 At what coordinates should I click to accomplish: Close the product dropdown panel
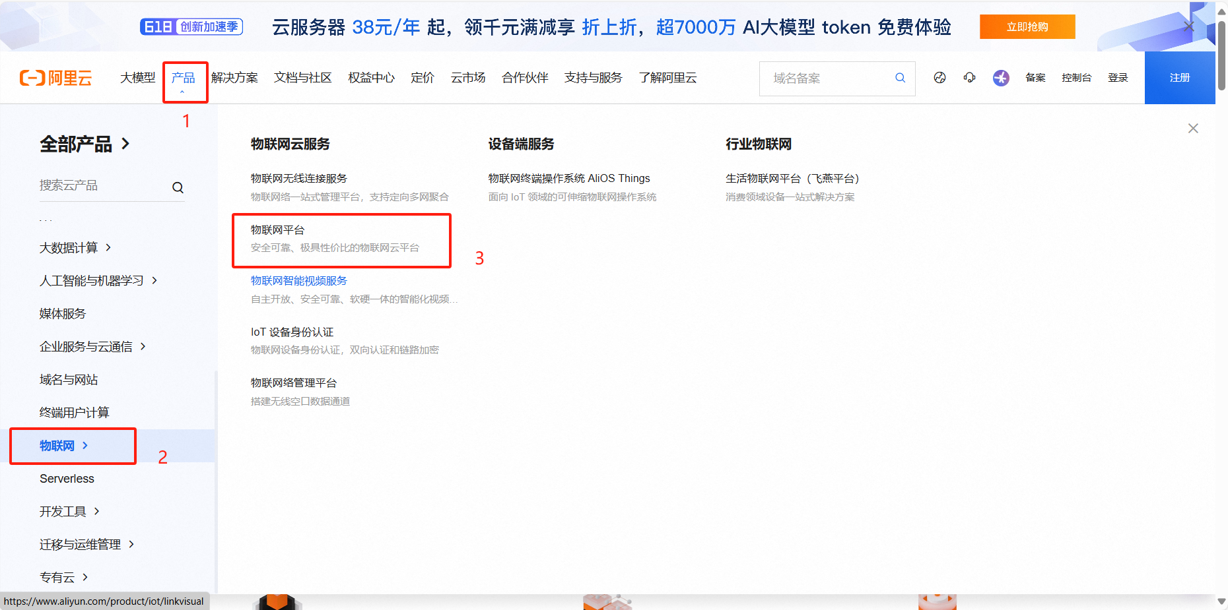click(1193, 128)
